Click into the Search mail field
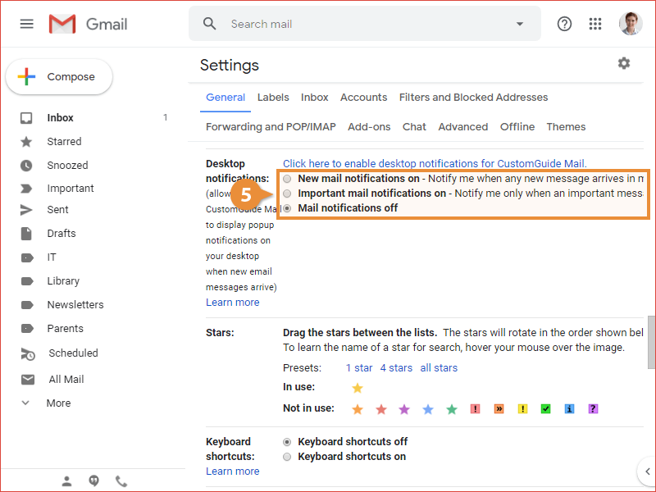Screen dimensions: 656x492 (x=361, y=24)
